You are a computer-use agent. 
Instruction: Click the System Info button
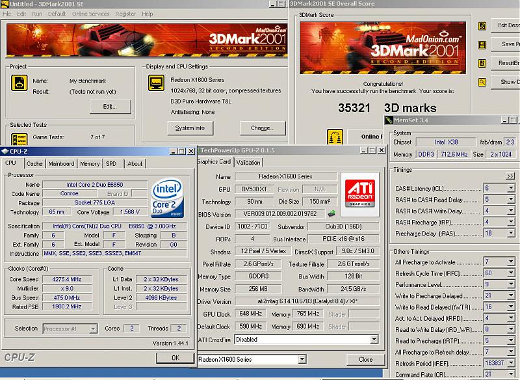point(190,128)
